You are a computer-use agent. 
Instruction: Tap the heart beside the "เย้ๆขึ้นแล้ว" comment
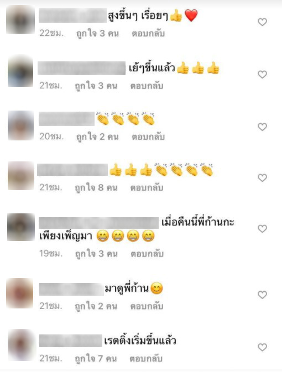(x=262, y=75)
